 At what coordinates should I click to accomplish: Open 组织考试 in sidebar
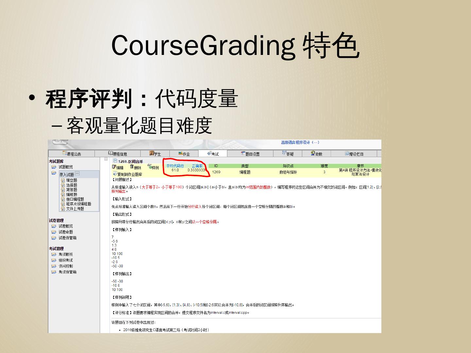66,260
